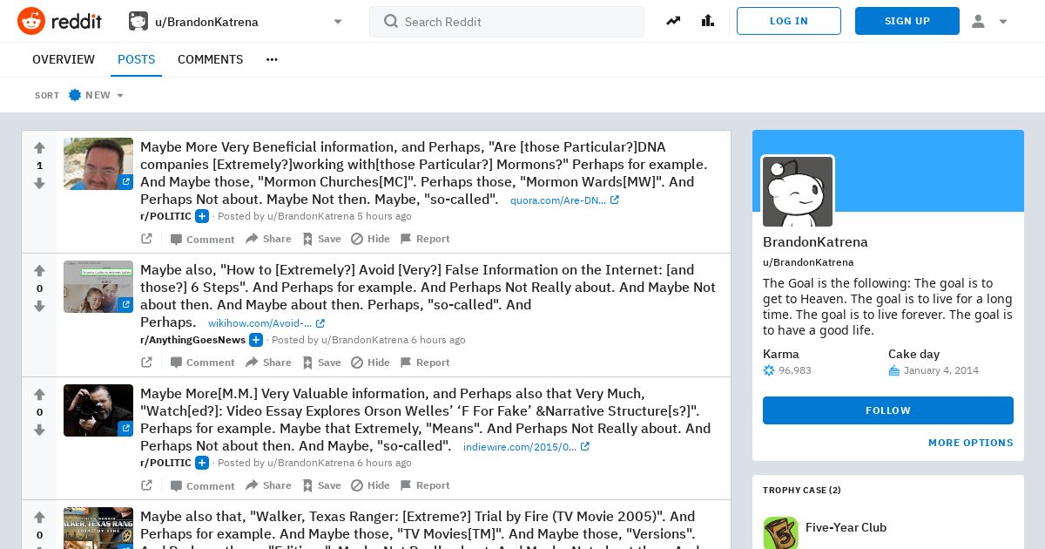Open the three-dots more tabs menu
Screen dimensions: 1045x549
pyautogui.click(x=272, y=59)
